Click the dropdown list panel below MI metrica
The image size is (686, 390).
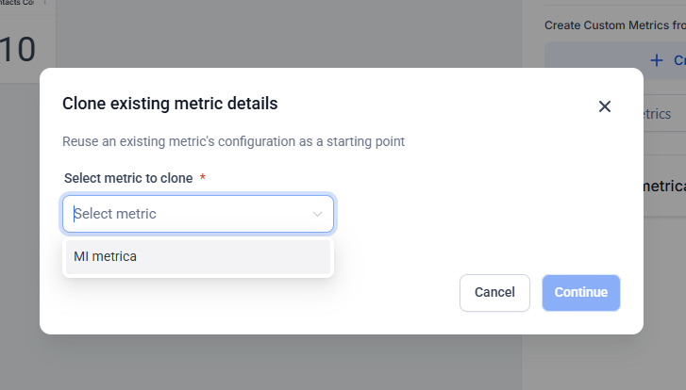coord(197,275)
